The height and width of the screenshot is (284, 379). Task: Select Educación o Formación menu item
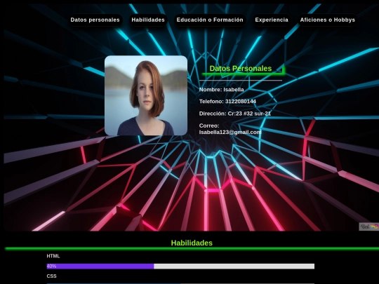pyautogui.click(x=210, y=20)
